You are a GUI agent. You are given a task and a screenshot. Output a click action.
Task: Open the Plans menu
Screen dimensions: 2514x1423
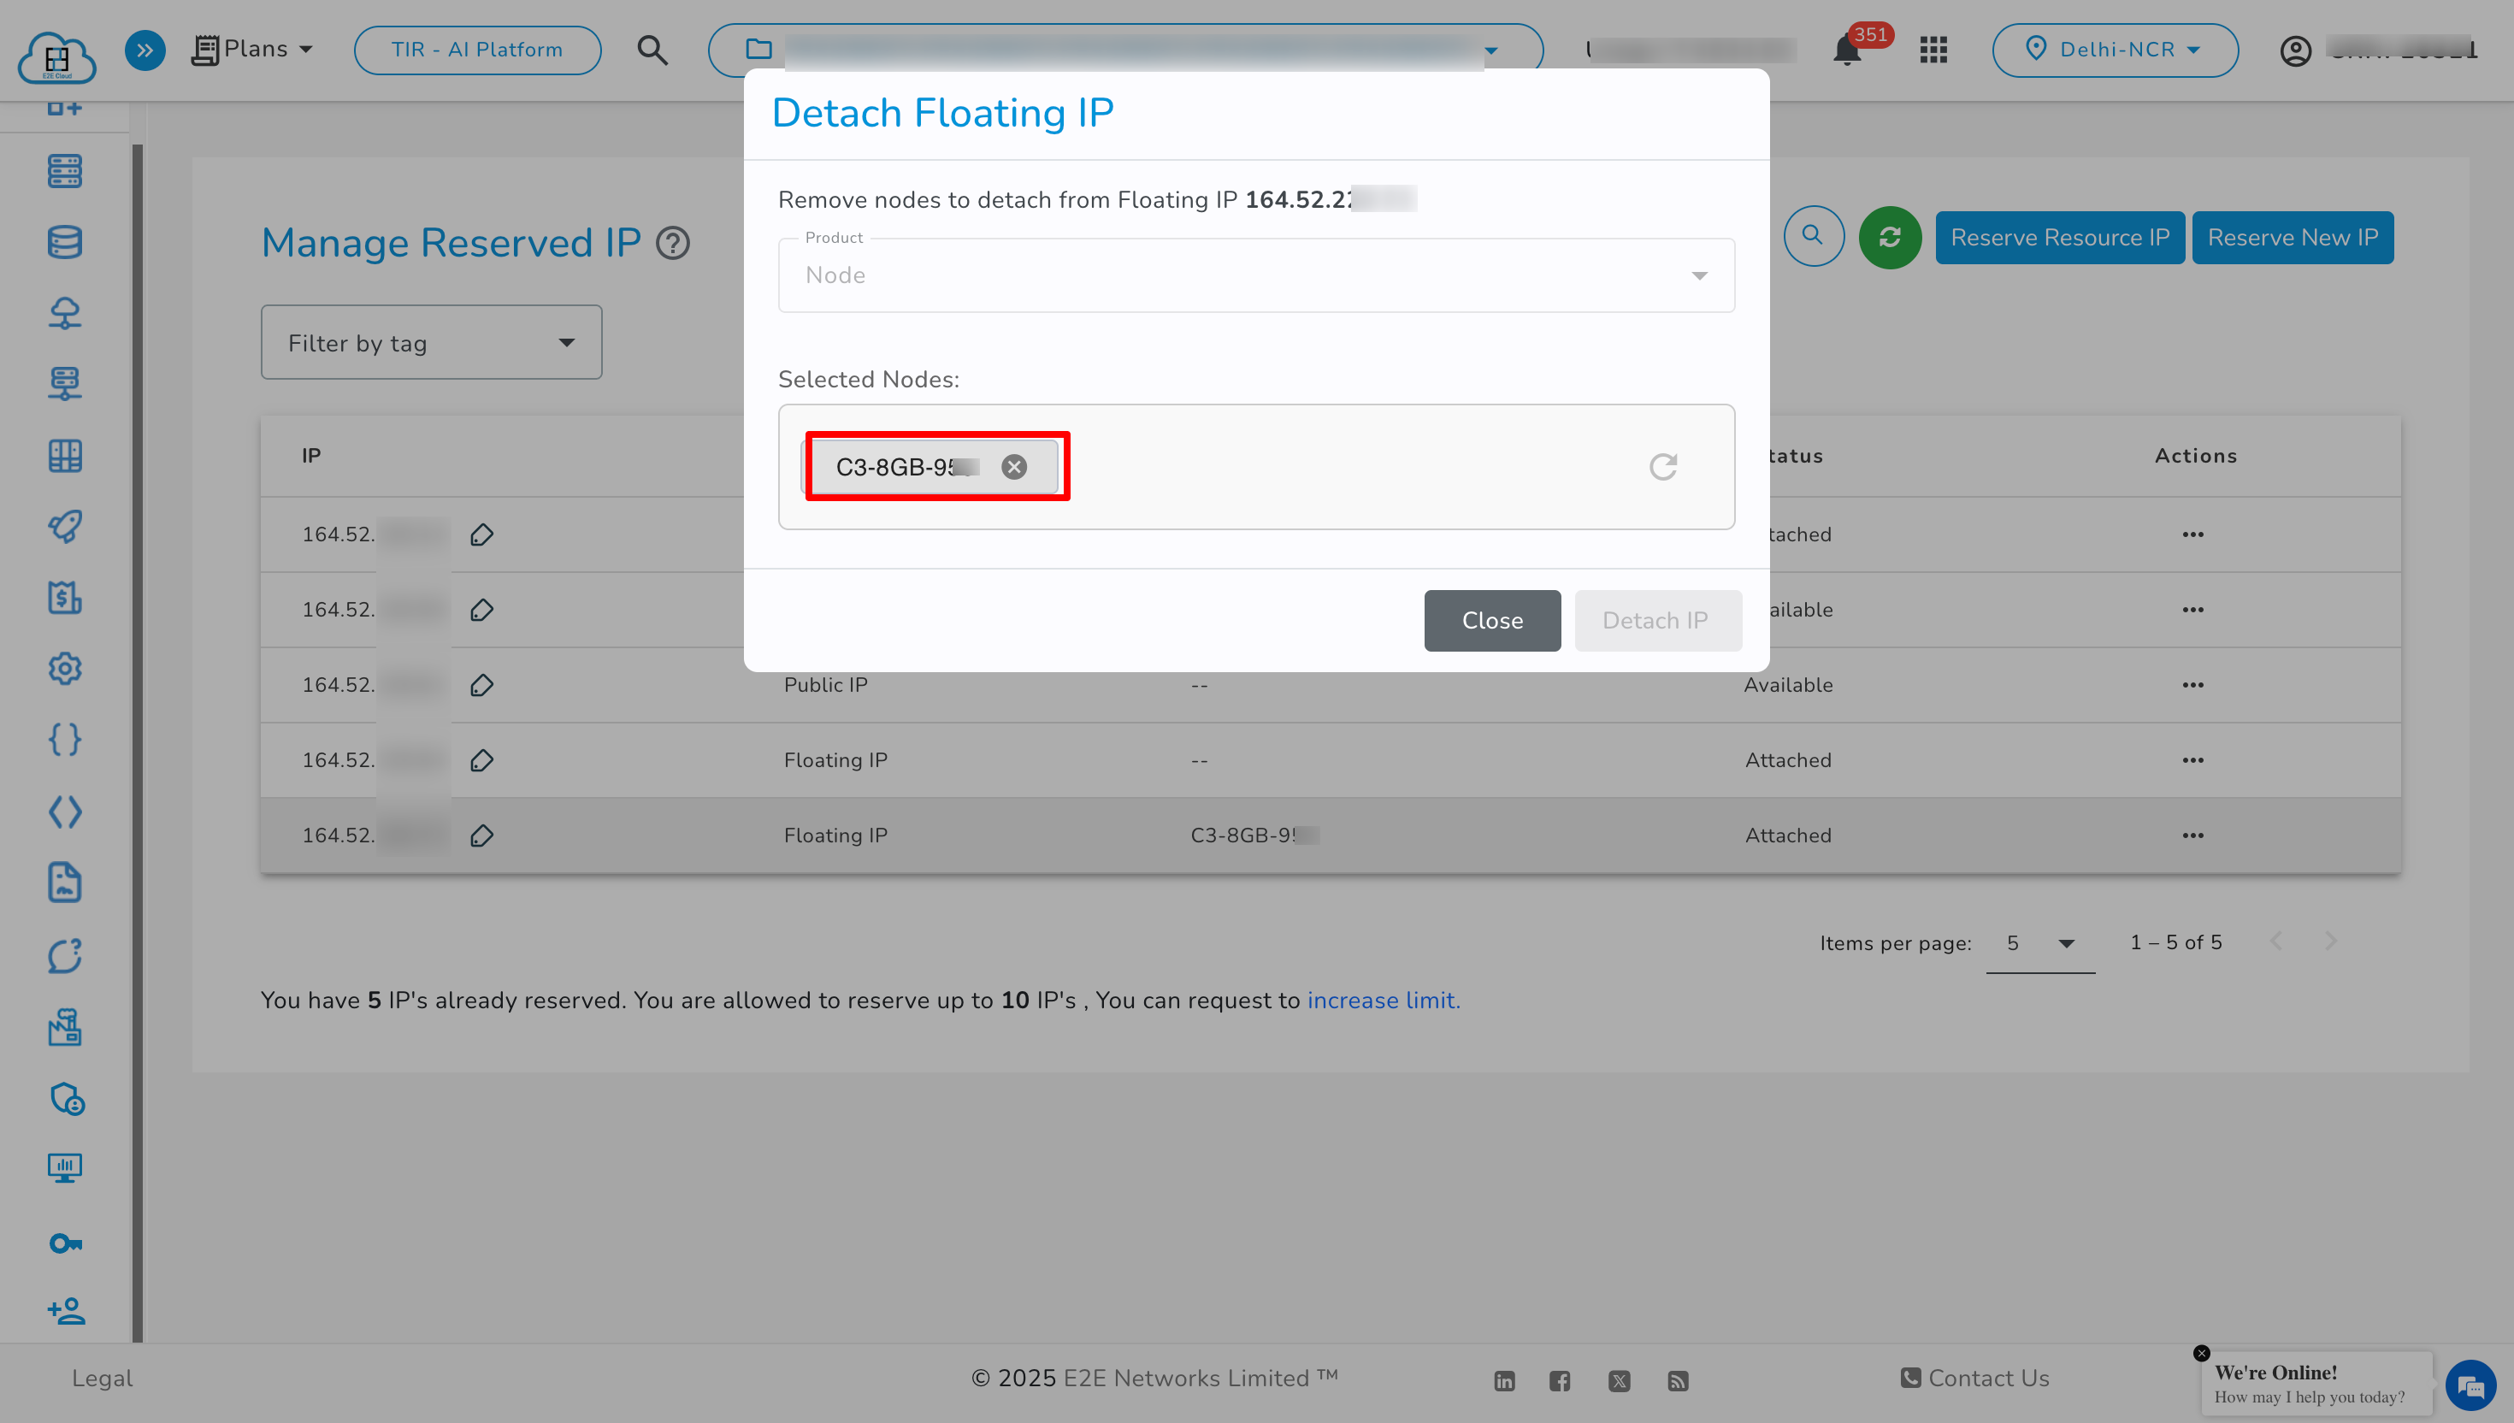[x=252, y=49]
